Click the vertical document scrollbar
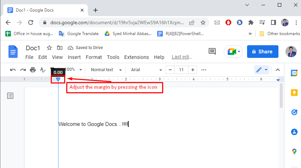301x168 pixels. [x=281, y=96]
